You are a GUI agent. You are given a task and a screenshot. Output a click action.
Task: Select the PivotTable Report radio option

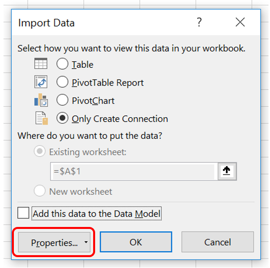(x=62, y=82)
